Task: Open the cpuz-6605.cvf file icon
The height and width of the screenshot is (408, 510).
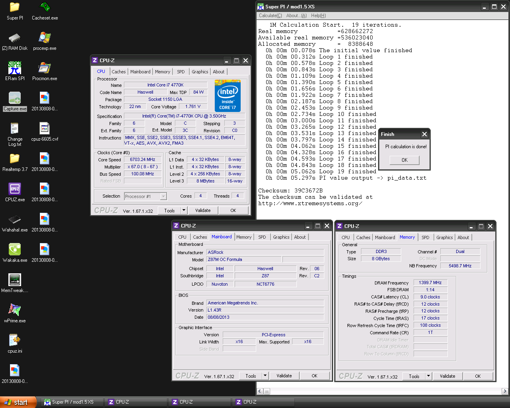Action: [45, 132]
